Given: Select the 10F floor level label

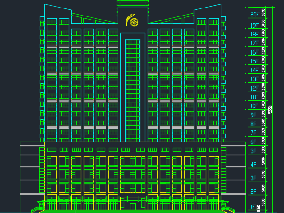Looking at the screenshot, I should pyautogui.click(x=254, y=106).
